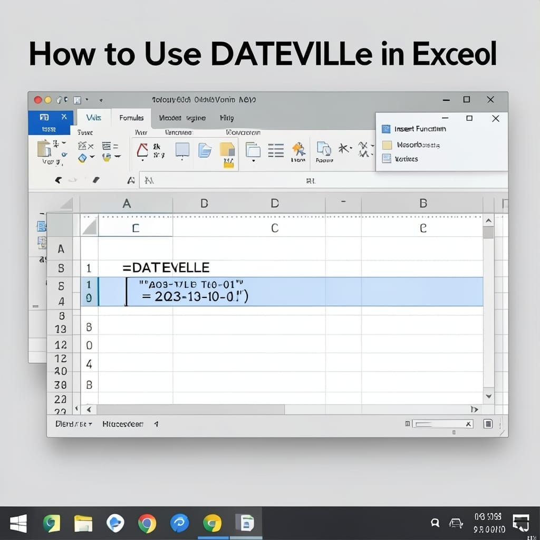Open the Dlend status bar dropdown
Image resolution: width=540 pixels, height=540 pixels.
tap(74, 424)
